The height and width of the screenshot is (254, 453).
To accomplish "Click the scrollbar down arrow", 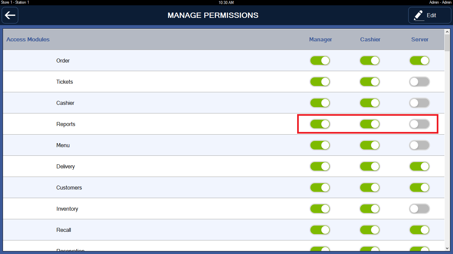I will click(x=447, y=248).
